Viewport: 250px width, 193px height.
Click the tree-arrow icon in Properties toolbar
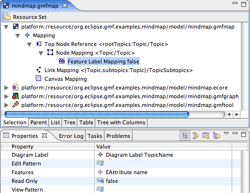click(217, 135)
